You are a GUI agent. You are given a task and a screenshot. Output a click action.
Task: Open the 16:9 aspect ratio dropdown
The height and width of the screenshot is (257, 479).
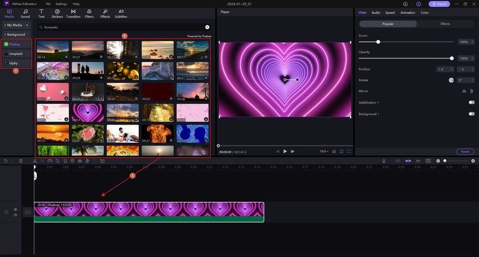click(x=324, y=151)
